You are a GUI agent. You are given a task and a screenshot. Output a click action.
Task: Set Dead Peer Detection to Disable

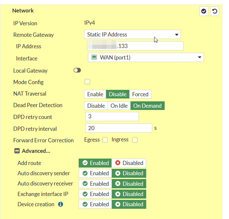(x=96, y=106)
